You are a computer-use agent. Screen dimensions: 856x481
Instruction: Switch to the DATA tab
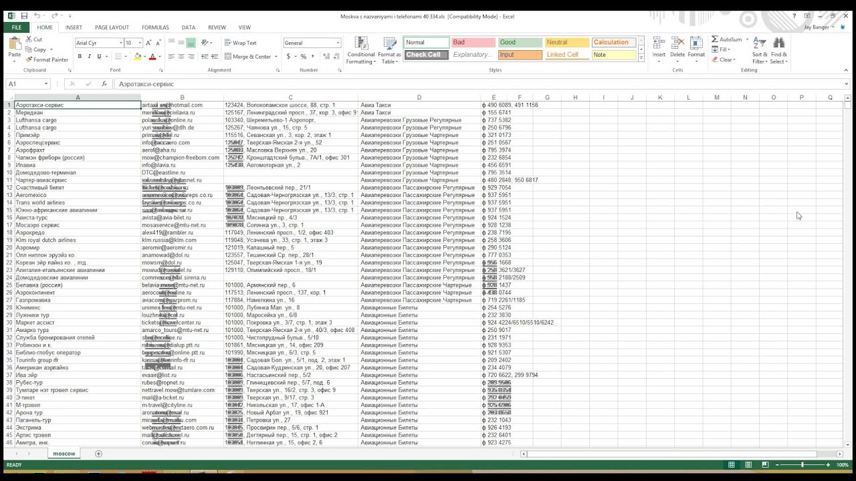pyautogui.click(x=188, y=27)
